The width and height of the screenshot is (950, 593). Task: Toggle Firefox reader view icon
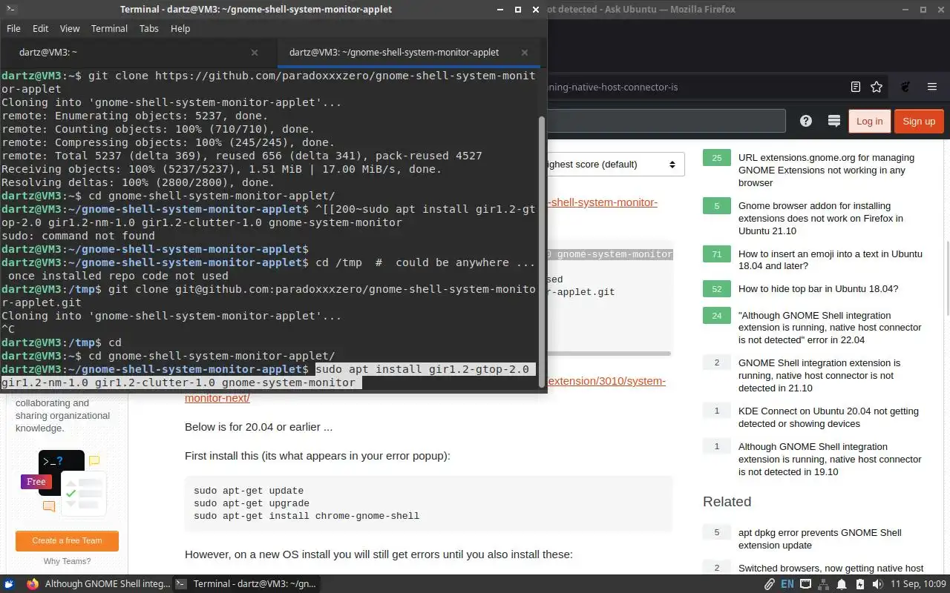[856, 87]
